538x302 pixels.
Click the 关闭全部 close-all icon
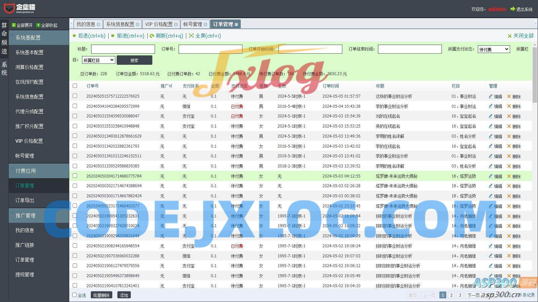click(x=510, y=36)
